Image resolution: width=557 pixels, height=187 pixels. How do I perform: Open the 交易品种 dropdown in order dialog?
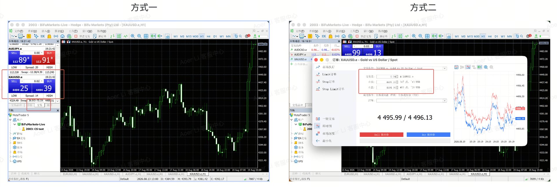pos(444,68)
